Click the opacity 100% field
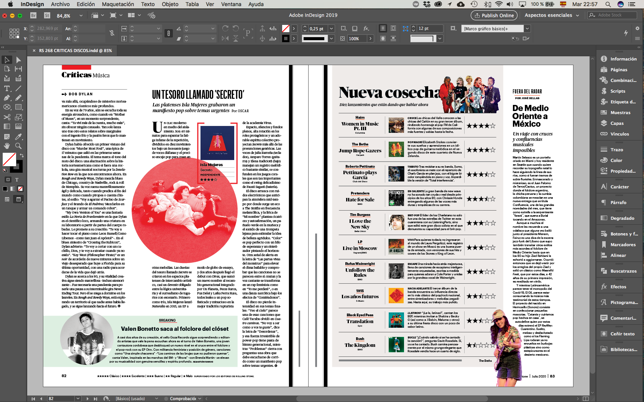The image size is (644, 402). click(x=357, y=39)
